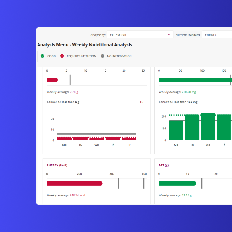The width and height of the screenshot is (232, 232).
Task: Open the Nutrient Standard Primary dropdown
Action: [217, 35]
